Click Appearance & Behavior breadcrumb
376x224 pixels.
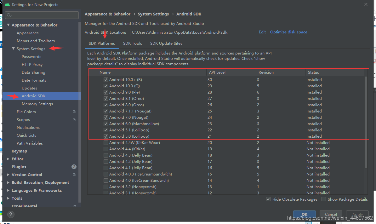(107, 14)
